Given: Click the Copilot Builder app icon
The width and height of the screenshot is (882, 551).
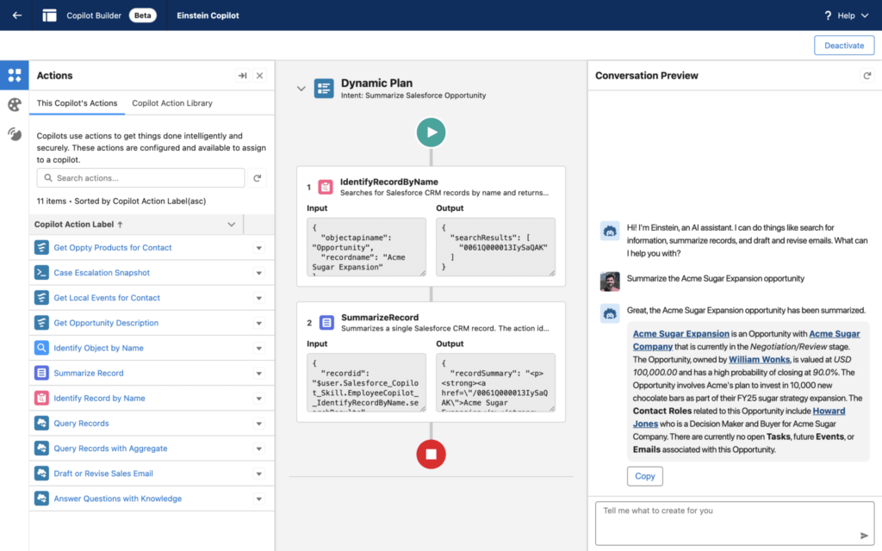Looking at the screenshot, I should coord(49,15).
